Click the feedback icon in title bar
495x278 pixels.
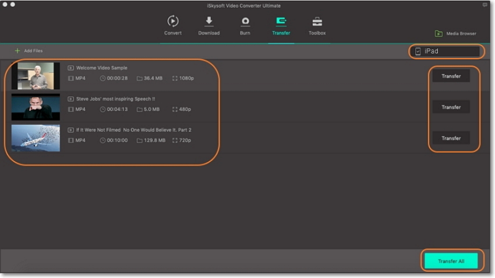pos(485,5)
